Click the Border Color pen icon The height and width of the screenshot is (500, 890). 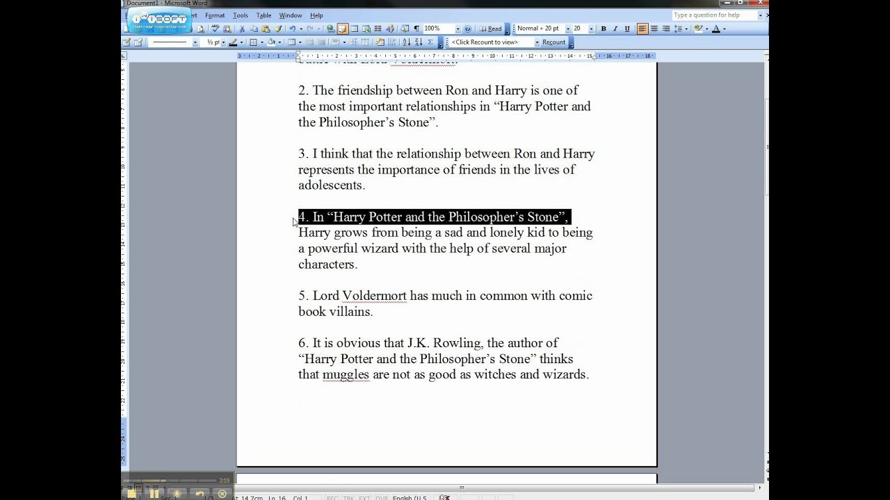tap(233, 42)
